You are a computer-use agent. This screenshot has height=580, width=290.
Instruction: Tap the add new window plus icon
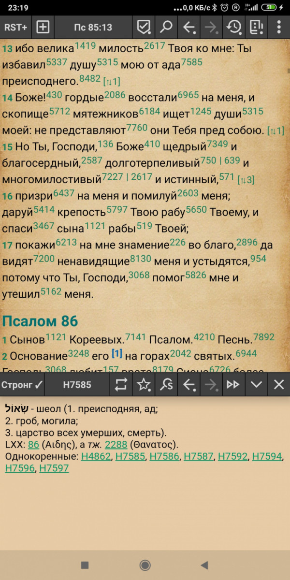point(43,27)
